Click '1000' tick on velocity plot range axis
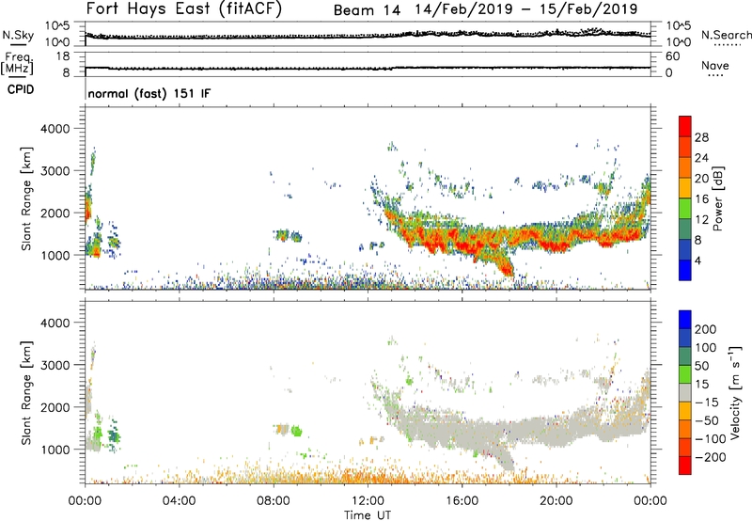The width and height of the screenshot is (752, 521). click(x=55, y=450)
